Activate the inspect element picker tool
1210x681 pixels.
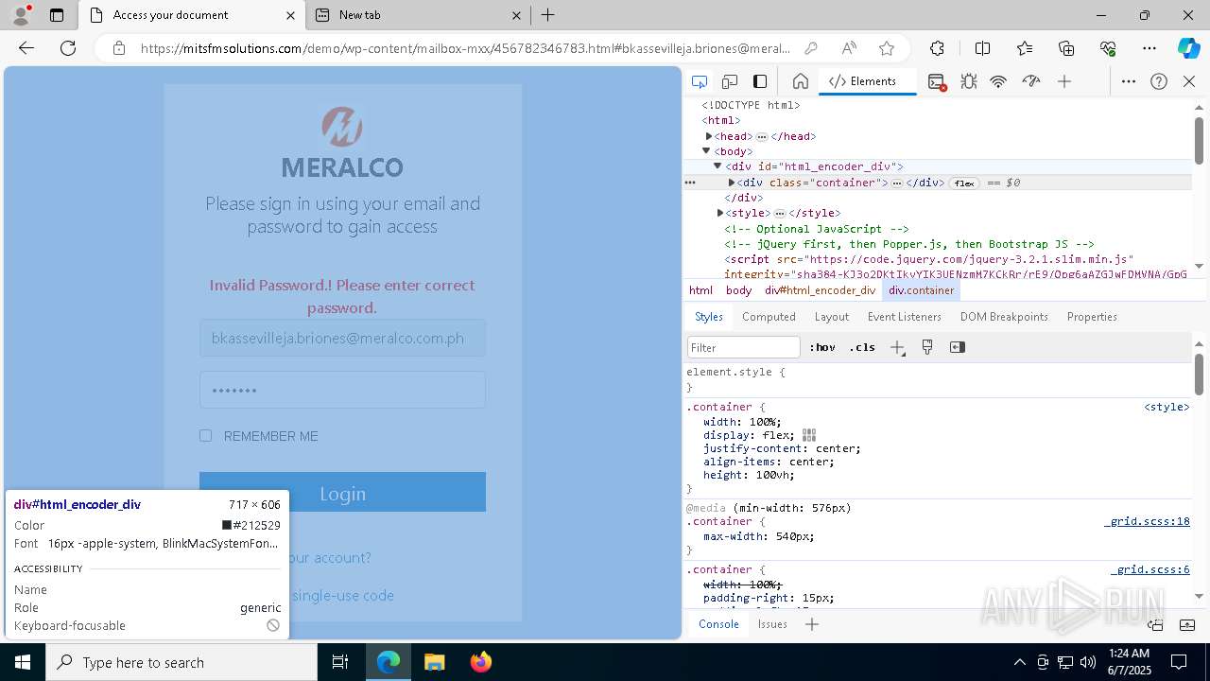click(x=700, y=81)
